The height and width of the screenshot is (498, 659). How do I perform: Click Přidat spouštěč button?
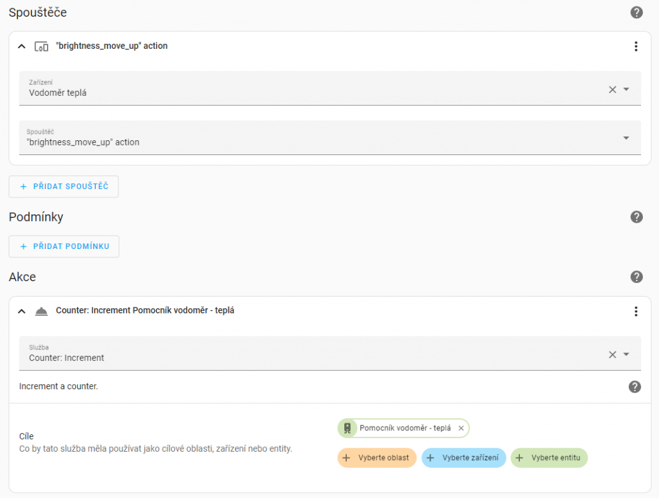point(64,186)
